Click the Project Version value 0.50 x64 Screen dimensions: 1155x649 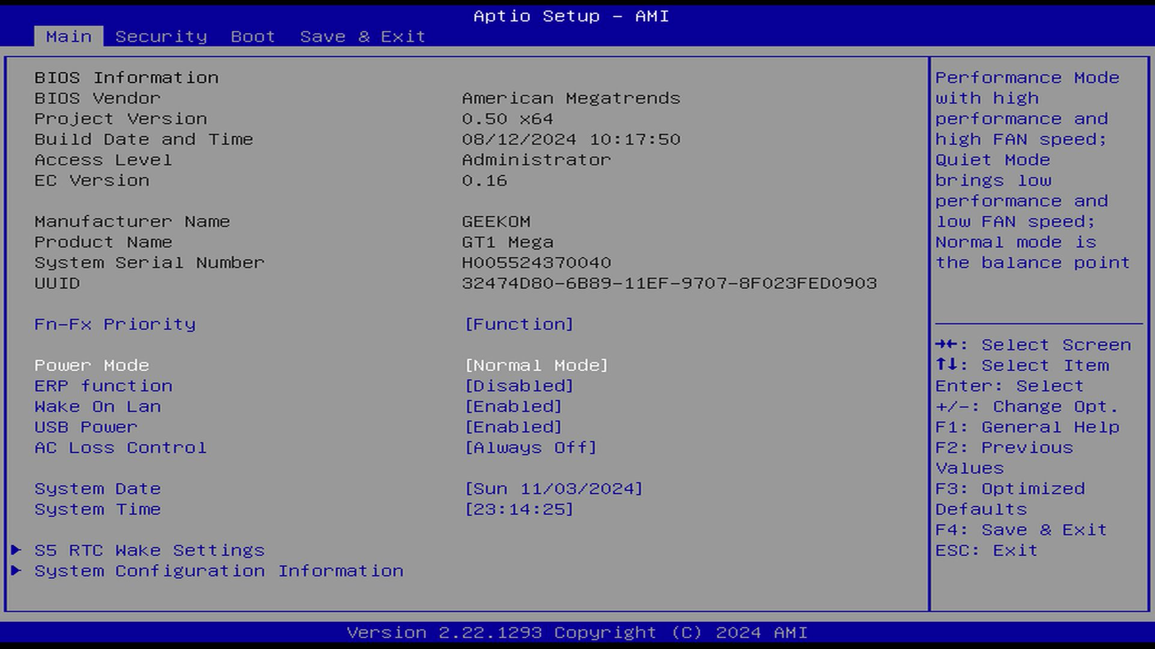pos(508,119)
